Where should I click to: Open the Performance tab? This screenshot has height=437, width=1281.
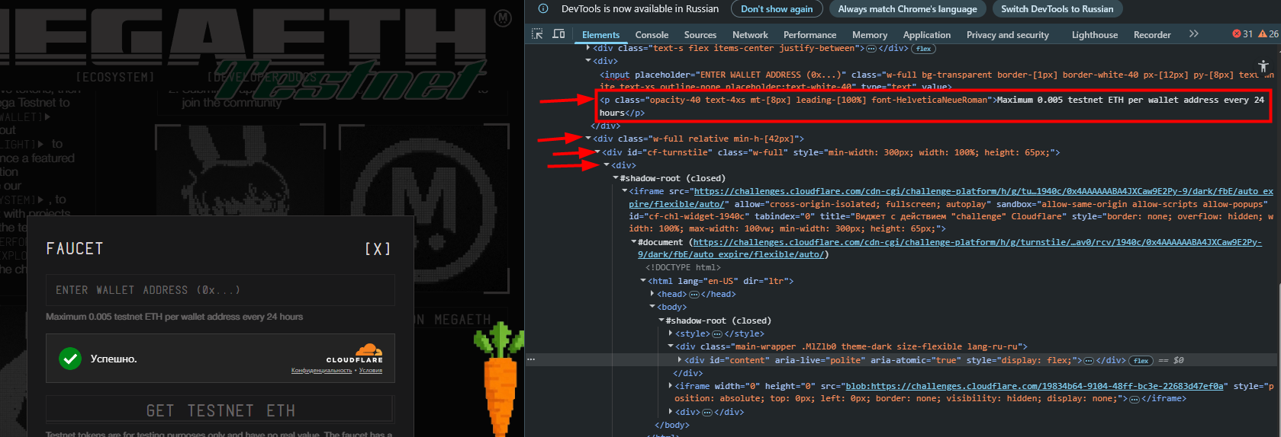[809, 35]
